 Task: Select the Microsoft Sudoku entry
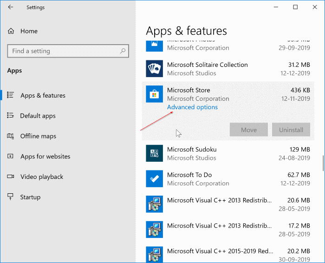(228, 153)
